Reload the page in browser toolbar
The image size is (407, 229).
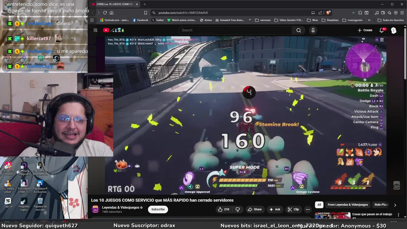[105, 13]
